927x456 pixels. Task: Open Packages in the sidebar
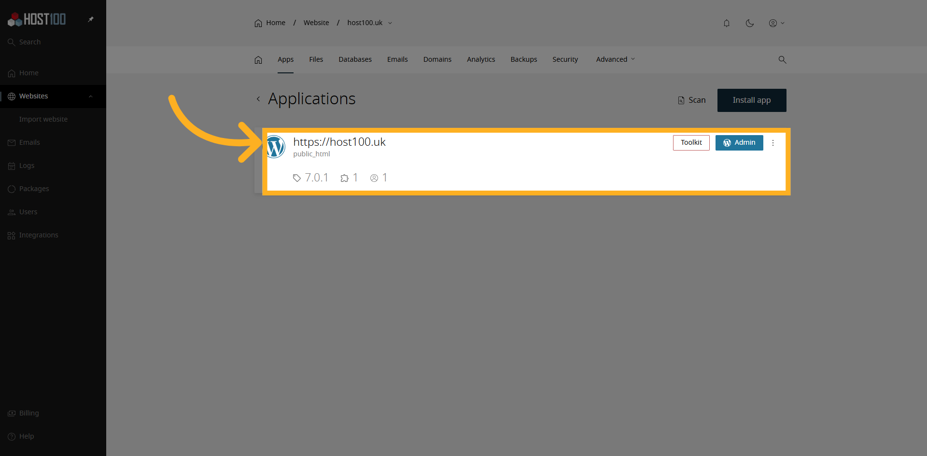click(53, 189)
